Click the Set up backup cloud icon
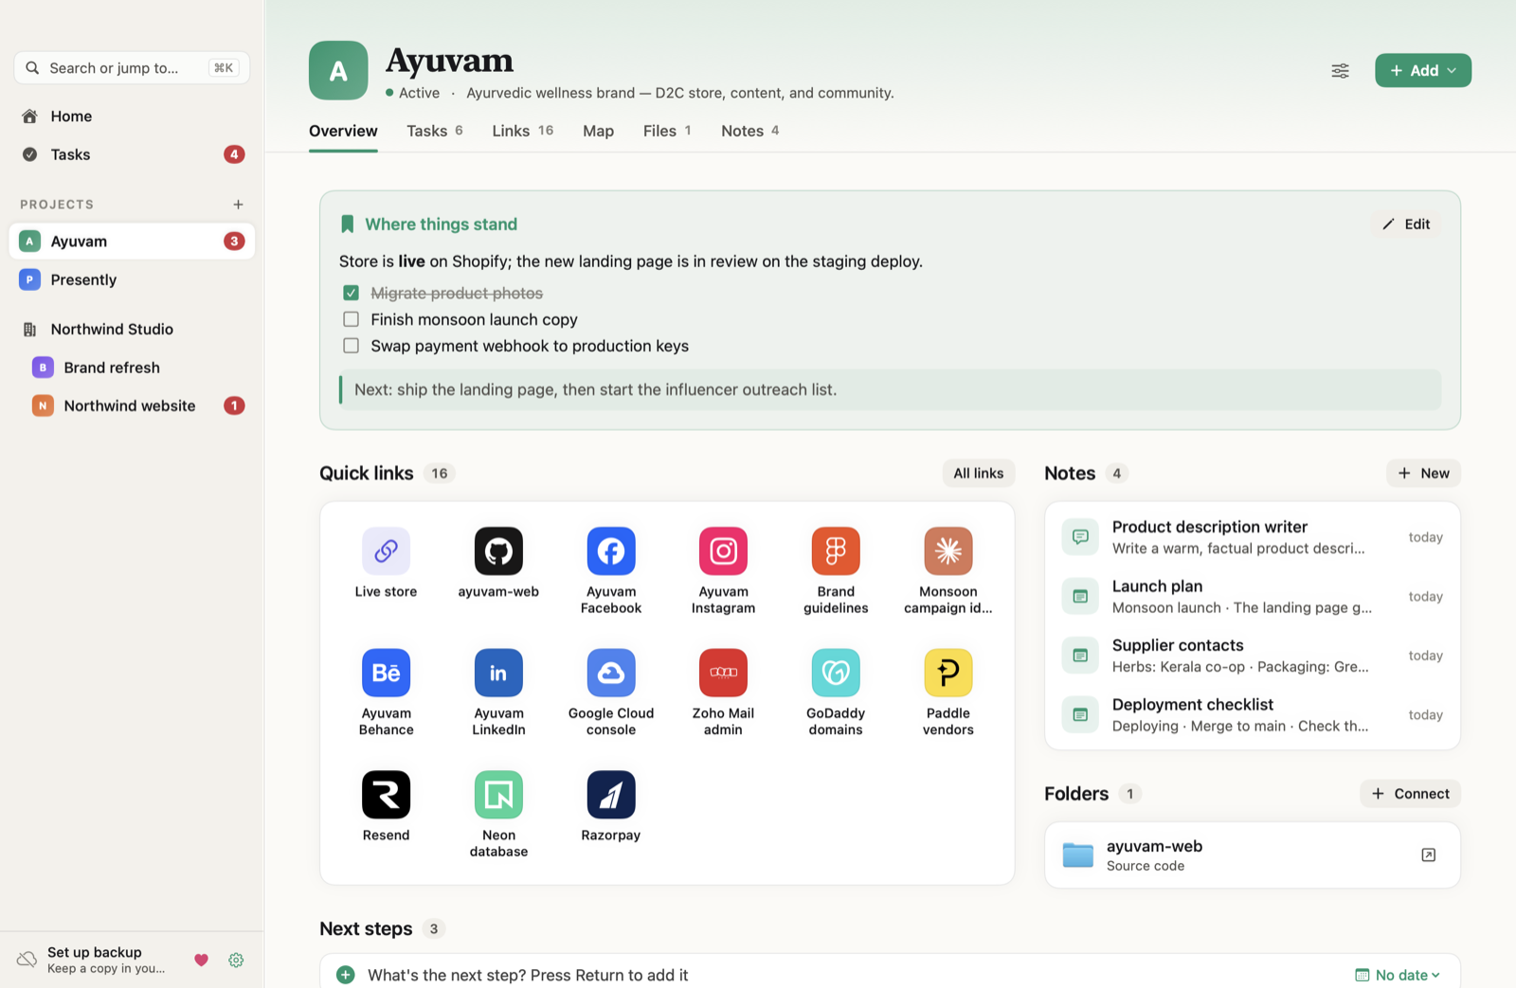The image size is (1516, 988). tap(27, 960)
